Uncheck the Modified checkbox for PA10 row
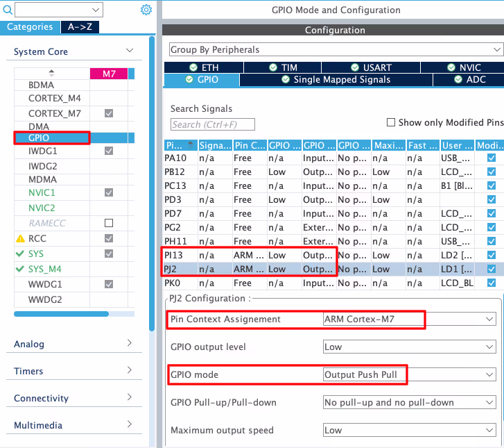 coord(492,158)
